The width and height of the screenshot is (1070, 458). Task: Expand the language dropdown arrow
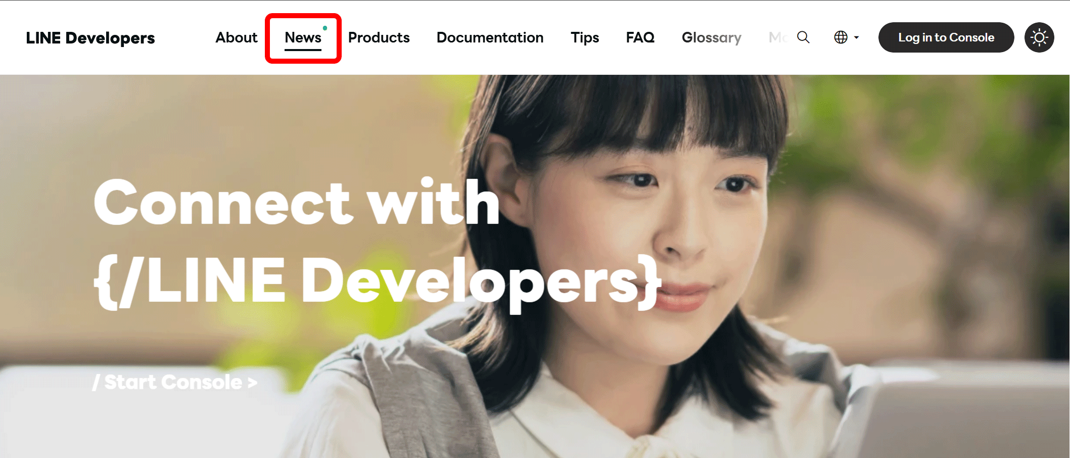point(857,37)
